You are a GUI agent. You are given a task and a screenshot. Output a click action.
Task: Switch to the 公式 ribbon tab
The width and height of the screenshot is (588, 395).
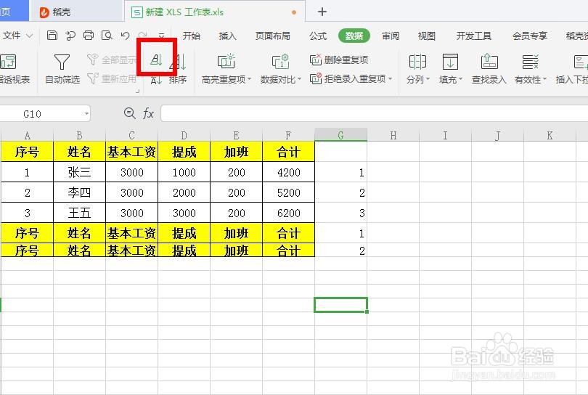[x=318, y=36]
